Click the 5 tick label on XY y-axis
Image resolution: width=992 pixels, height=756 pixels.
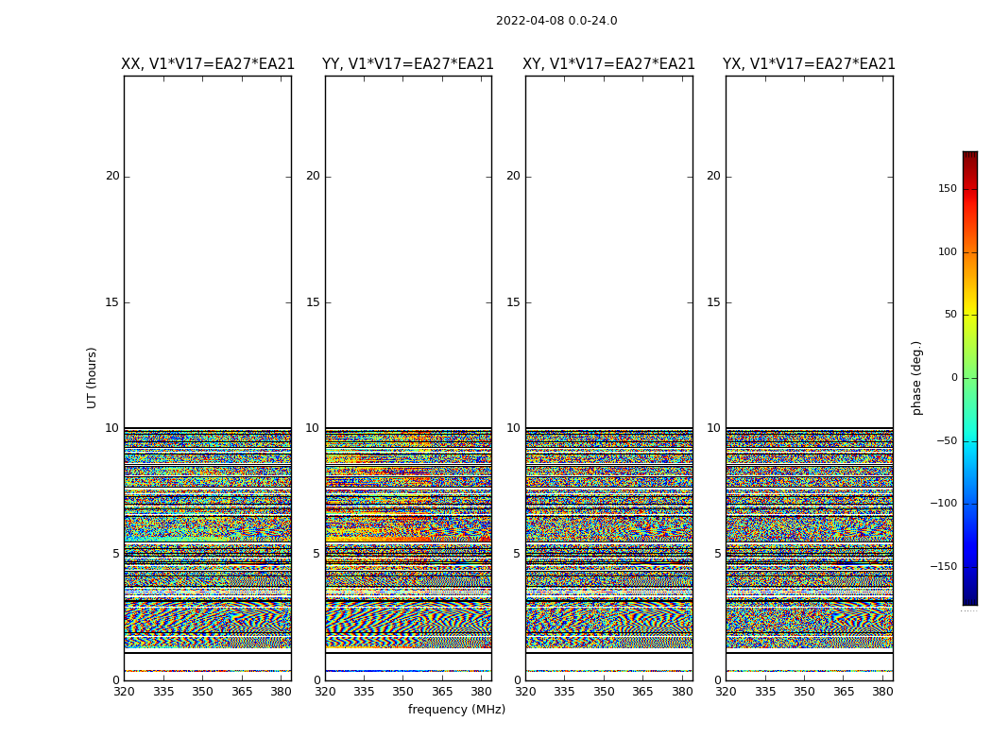[x=517, y=554]
